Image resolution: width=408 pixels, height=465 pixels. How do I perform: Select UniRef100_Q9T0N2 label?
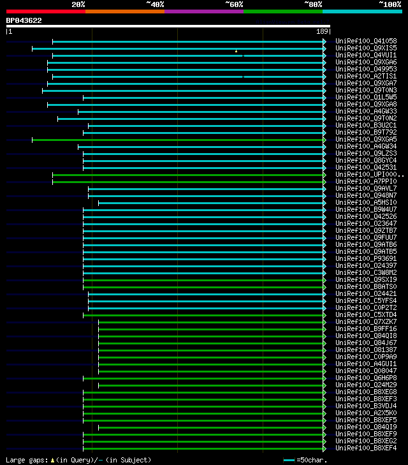[x=366, y=119]
